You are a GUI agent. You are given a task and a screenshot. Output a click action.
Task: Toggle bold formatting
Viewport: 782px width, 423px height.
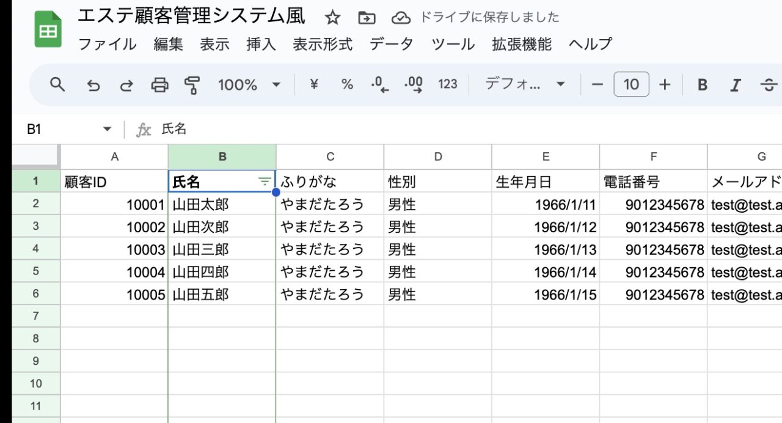point(703,84)
